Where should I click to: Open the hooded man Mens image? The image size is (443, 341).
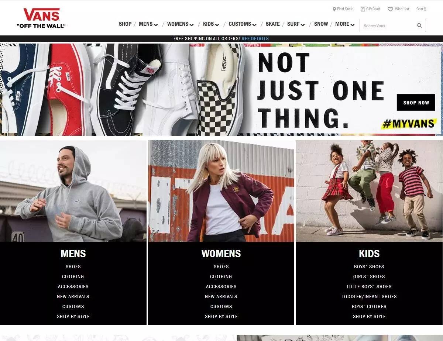[x=73, y=191]
